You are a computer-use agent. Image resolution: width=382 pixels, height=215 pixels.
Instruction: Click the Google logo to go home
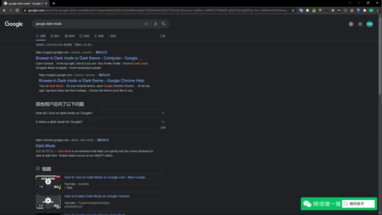tap(14, 24)
